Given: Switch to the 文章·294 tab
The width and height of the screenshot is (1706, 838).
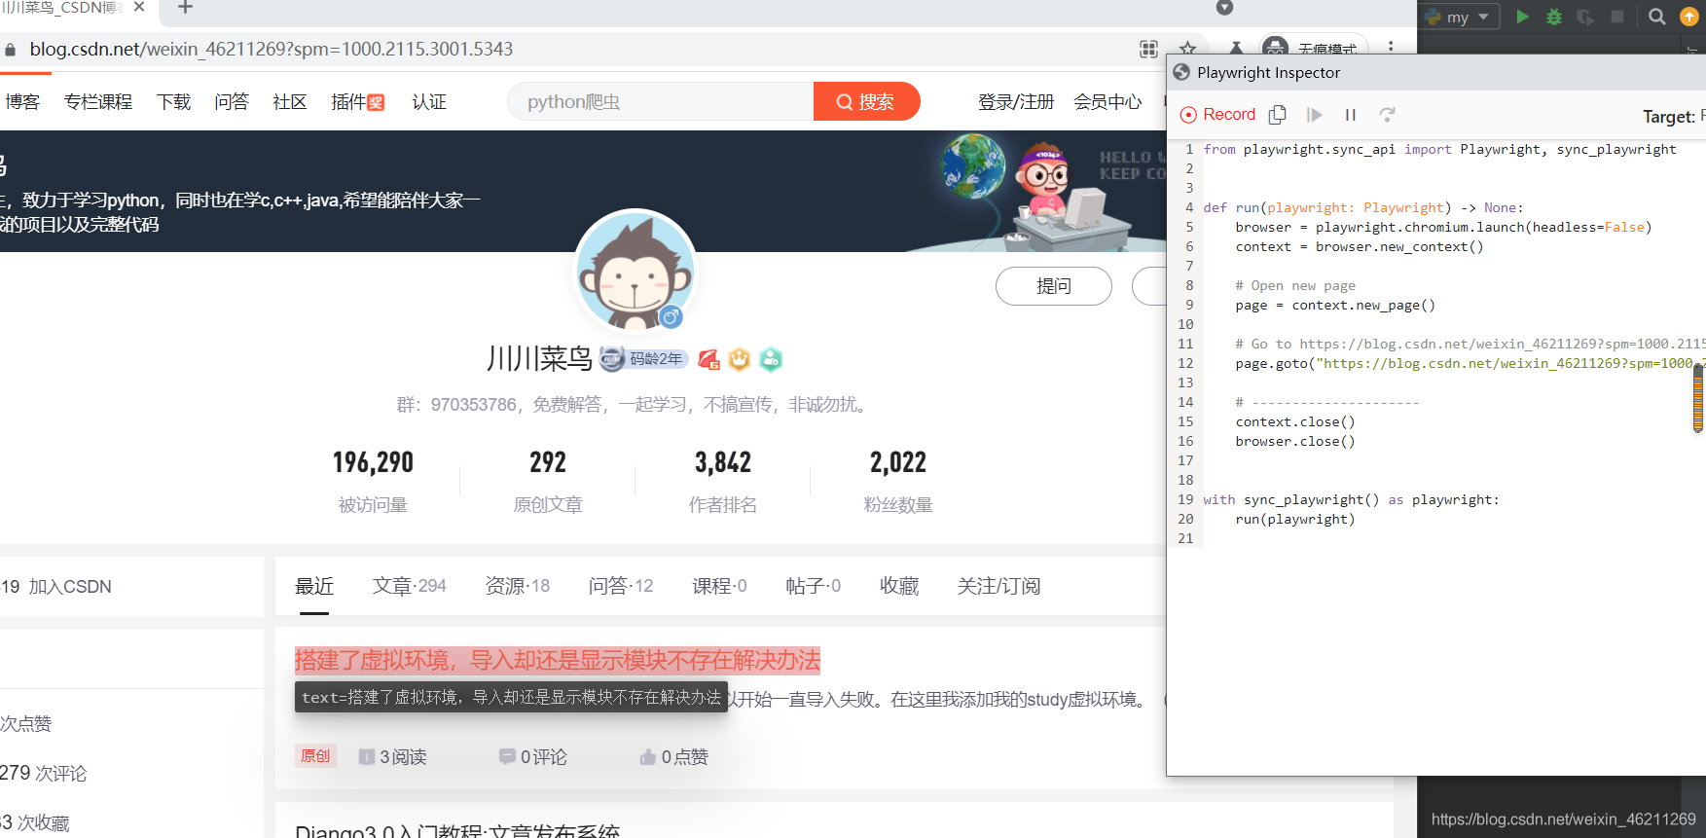Looking at the screenshot, I should point(410,586).
